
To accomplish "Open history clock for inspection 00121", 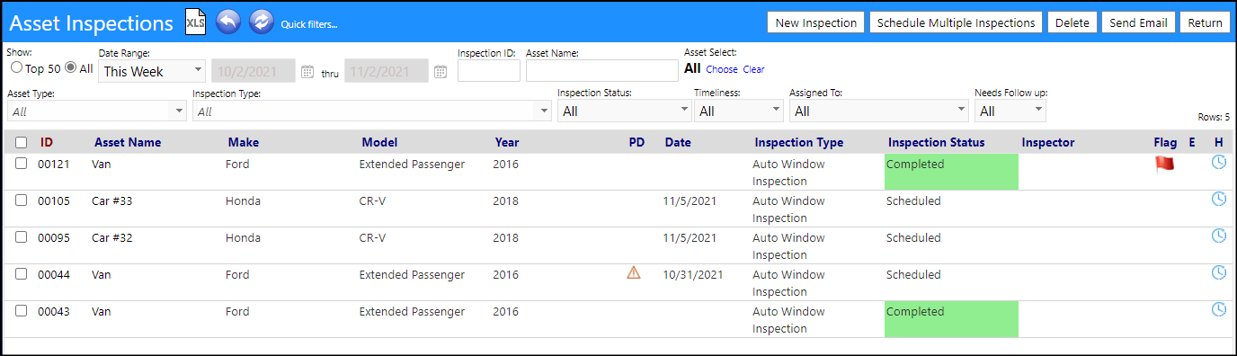I will 1219,162.
